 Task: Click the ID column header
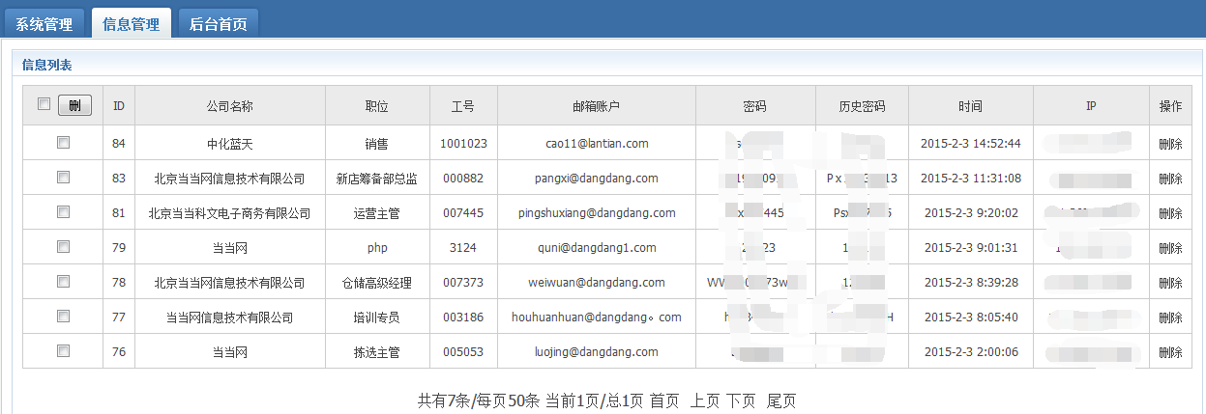click(x=119, y=106)
